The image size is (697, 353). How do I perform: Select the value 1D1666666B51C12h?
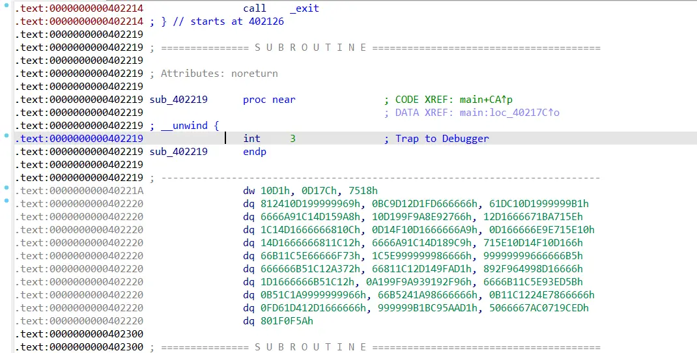(x=307, y=282)
